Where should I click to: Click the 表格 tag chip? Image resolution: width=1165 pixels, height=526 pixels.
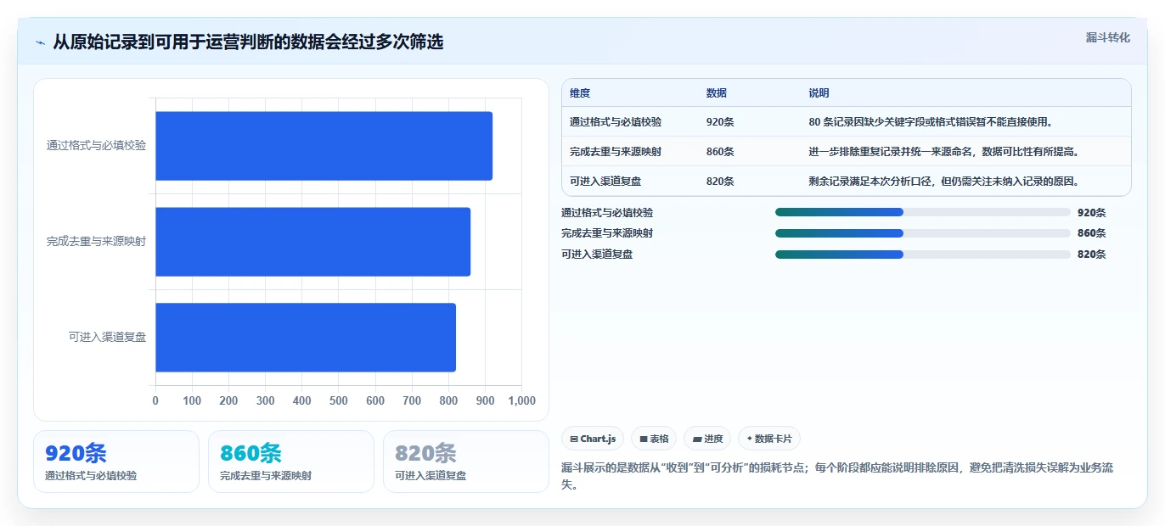point(654,439)
